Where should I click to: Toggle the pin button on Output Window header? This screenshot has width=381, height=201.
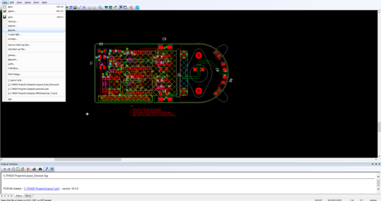click(376, 164)
